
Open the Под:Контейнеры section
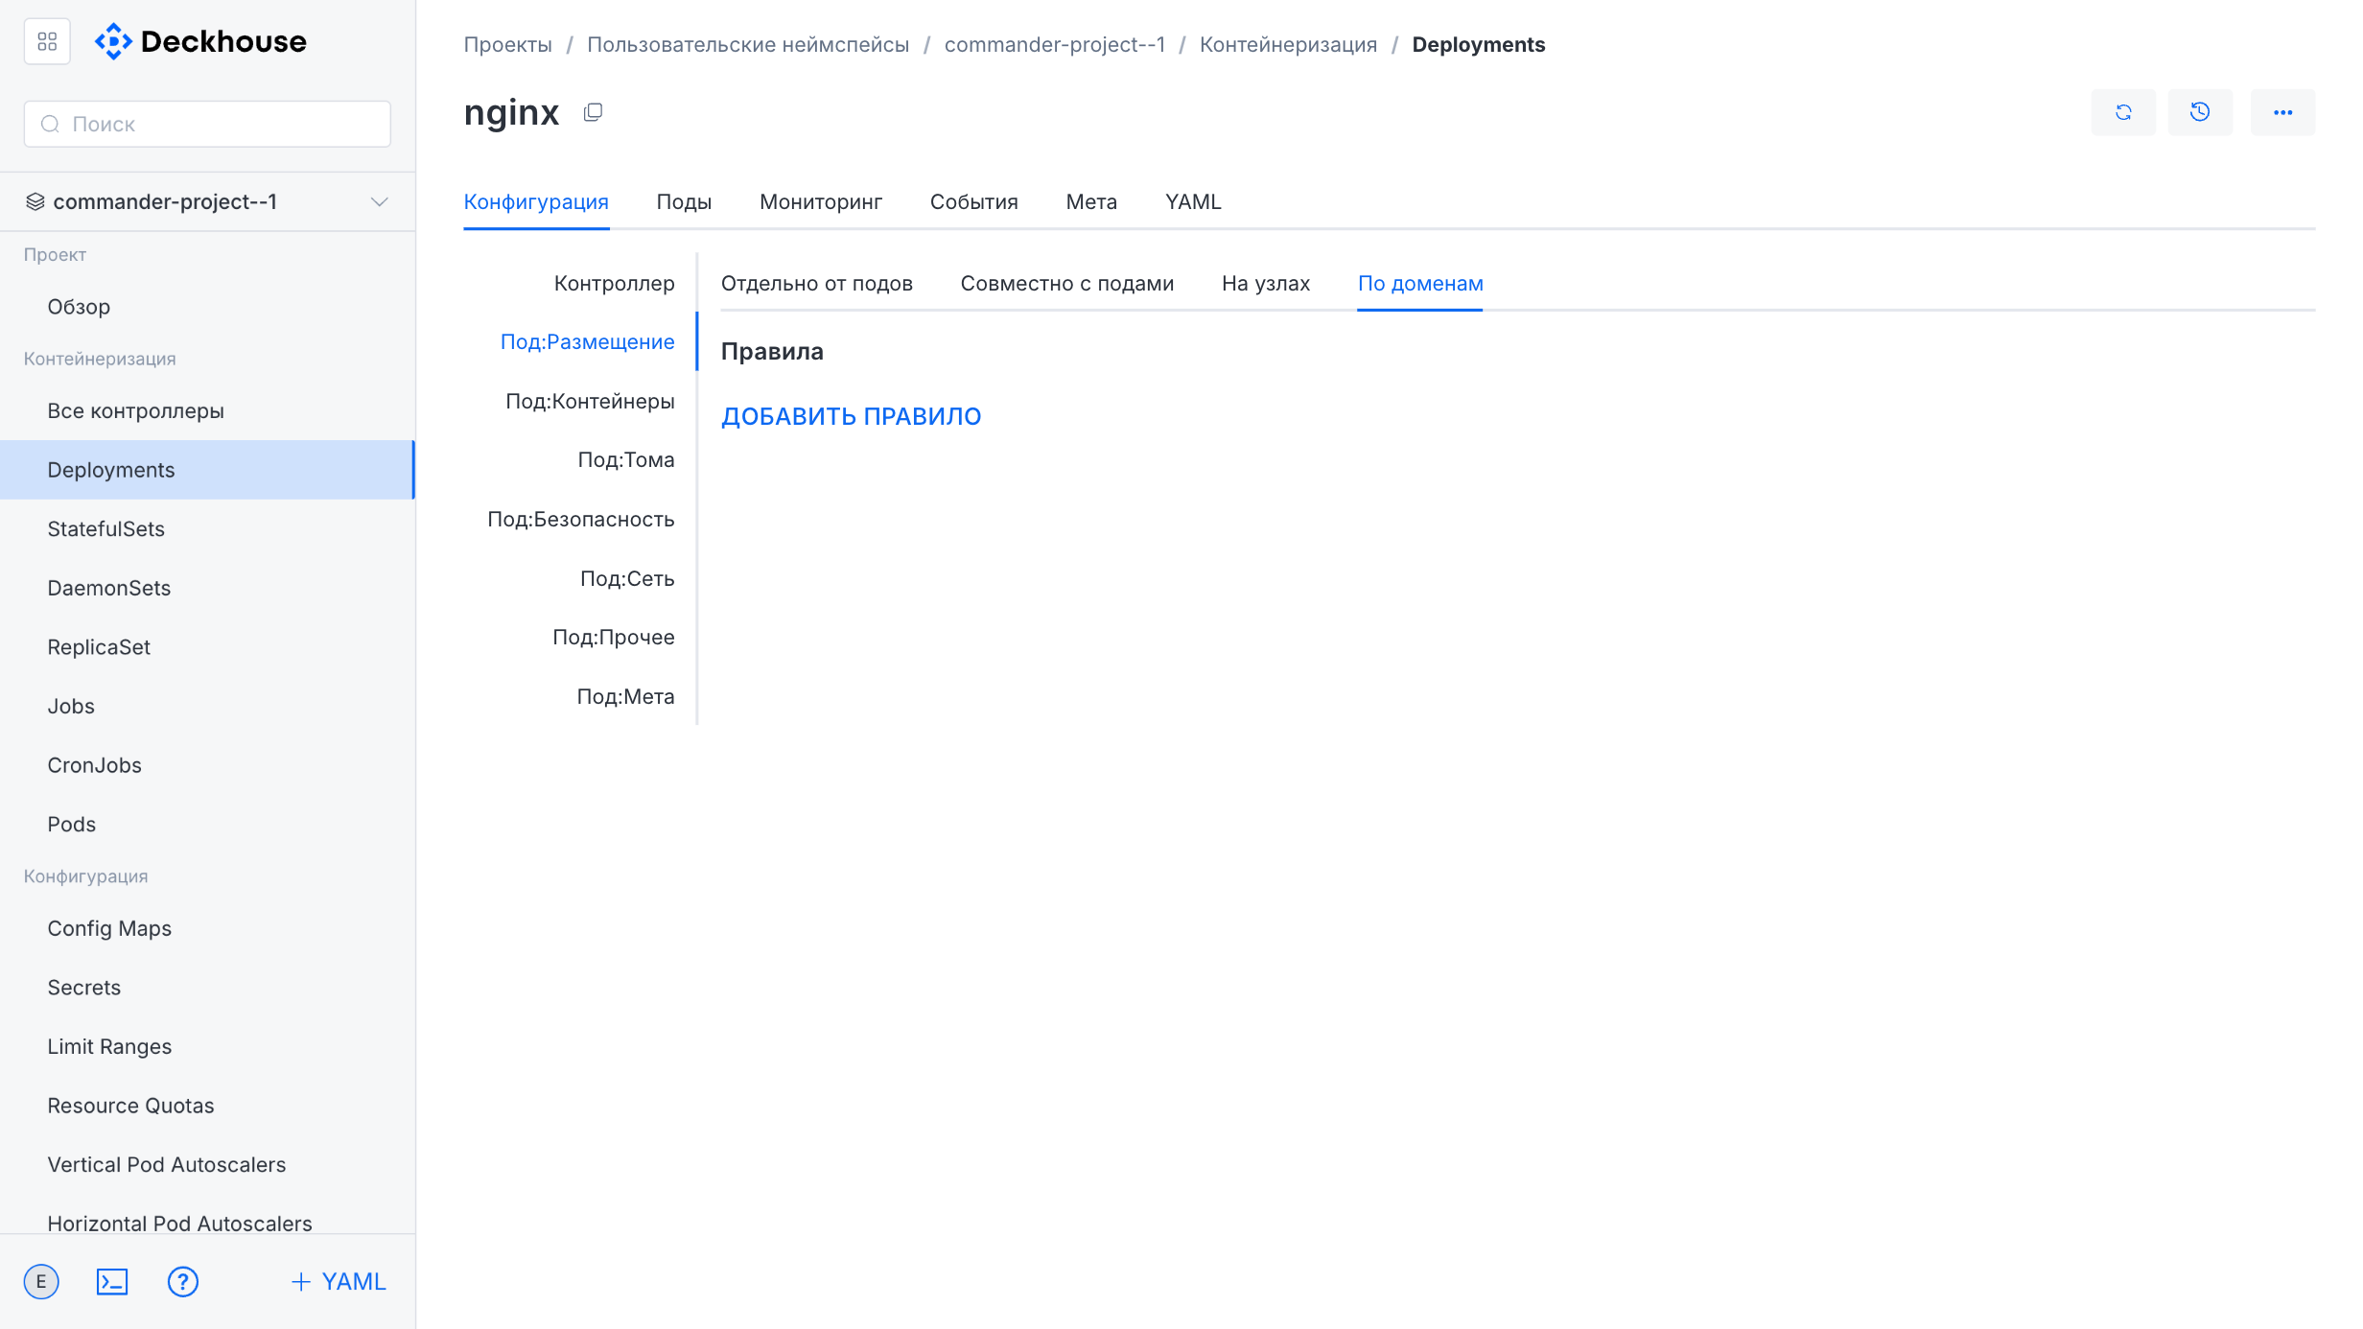(591, 401)
